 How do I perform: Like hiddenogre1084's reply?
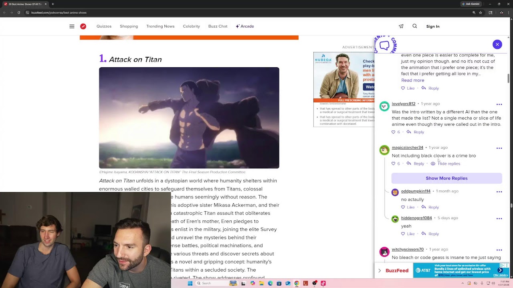pos(408,234)
